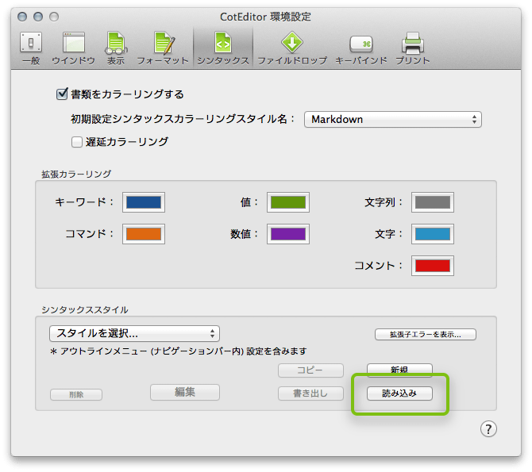Change the キーワード blue color swatch
The width and height of the screenshot is (532, 472).
point(144,202)
